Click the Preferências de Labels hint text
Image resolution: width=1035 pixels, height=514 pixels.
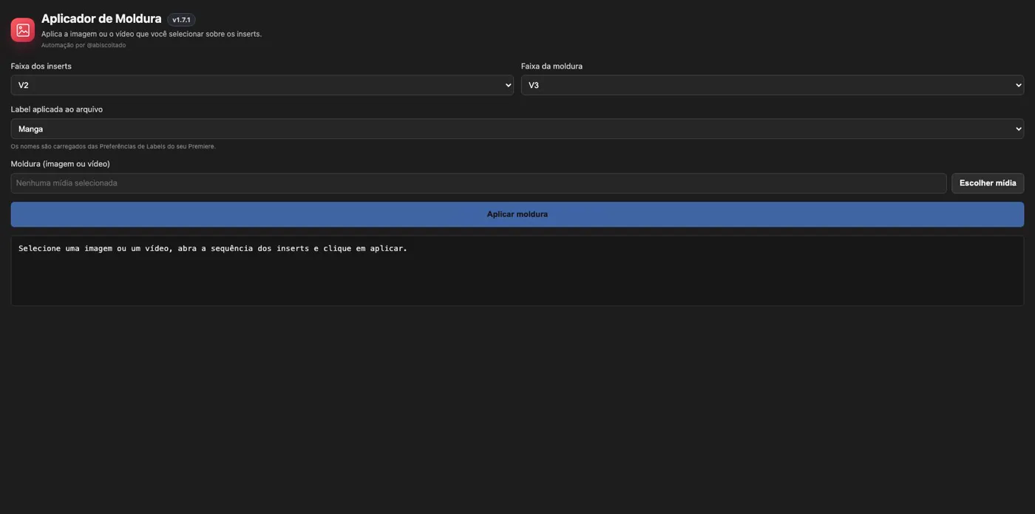pos(113,146)
